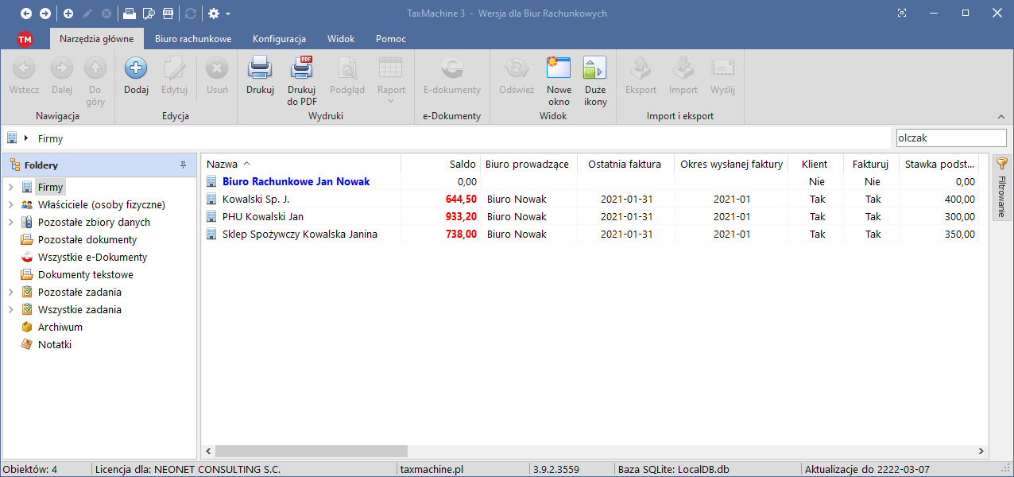Click the Drukuj printer icon
This screenshot has height=477, width=1014.
tap(260, 68)
